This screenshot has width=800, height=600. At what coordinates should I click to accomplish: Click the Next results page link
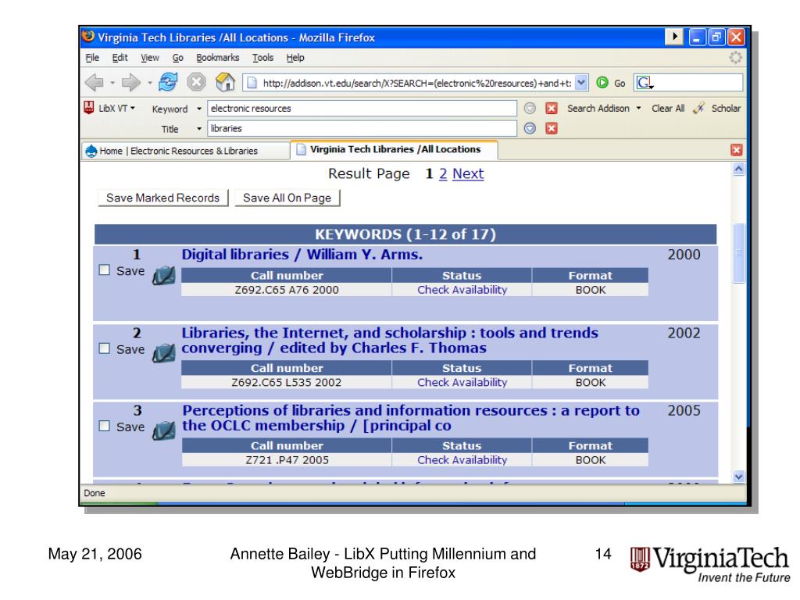(x=468, y=174)
